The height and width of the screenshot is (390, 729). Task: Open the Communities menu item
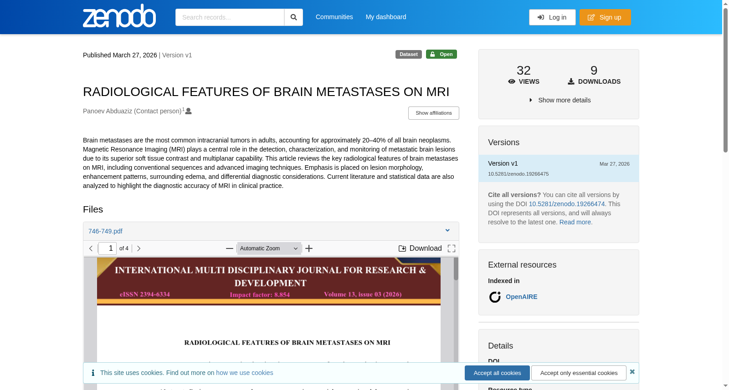[334, 17]
